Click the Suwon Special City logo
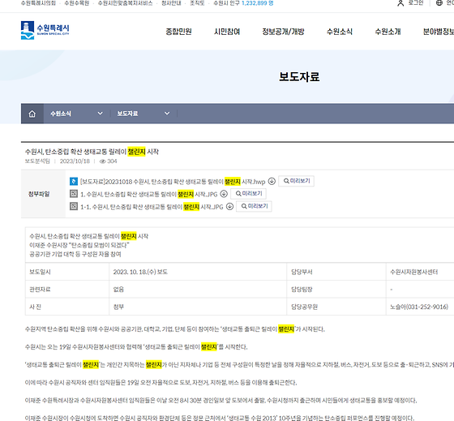This screenshot has height=421, width=454. coord(45,30)
